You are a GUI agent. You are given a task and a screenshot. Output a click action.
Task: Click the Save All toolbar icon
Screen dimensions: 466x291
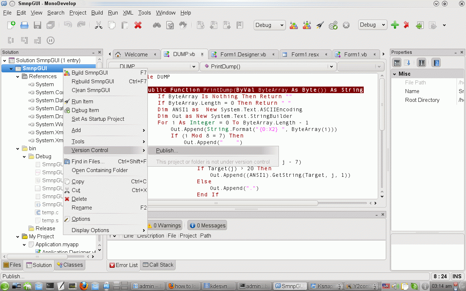click(x=51, y=25)
